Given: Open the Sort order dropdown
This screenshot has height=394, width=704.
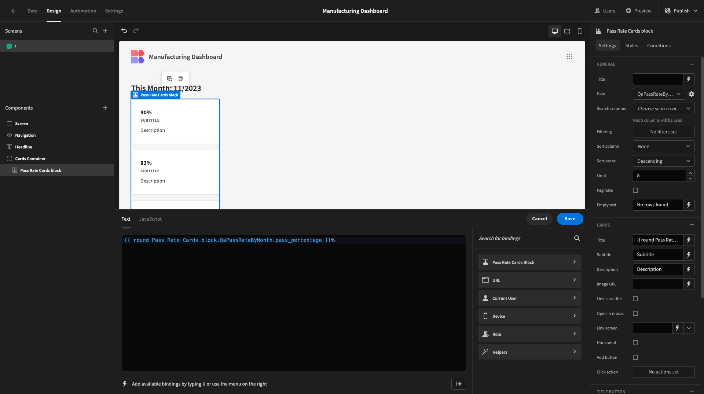Looking at the screenshot, I should tap(664, 161).
